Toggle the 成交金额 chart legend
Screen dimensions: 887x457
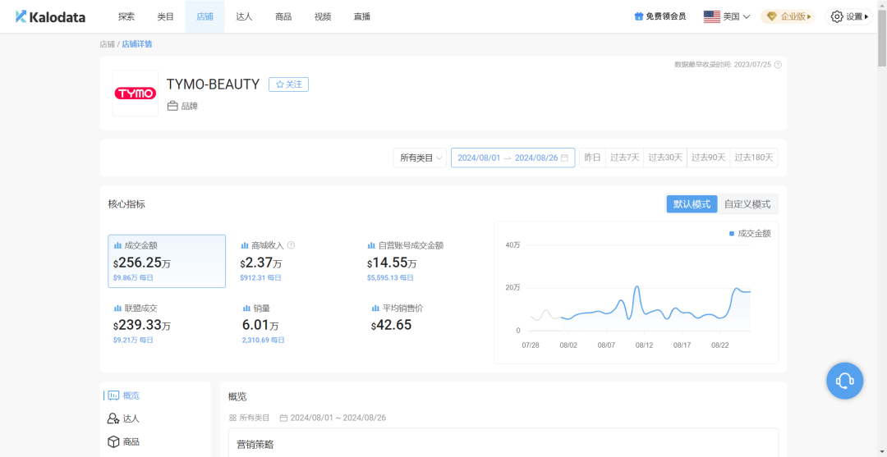point(750,233)
